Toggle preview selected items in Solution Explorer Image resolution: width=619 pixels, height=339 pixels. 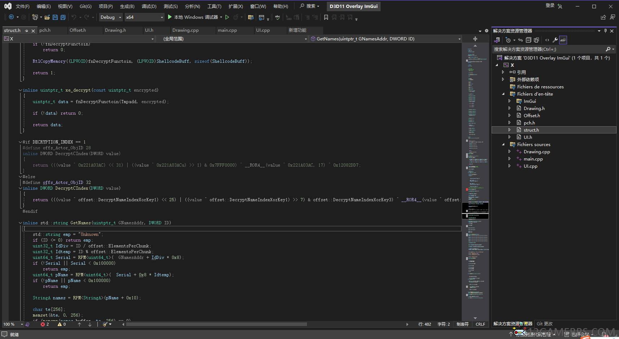pos(563,40)
